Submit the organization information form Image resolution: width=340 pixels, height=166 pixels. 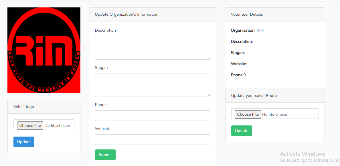pos(105,155)
